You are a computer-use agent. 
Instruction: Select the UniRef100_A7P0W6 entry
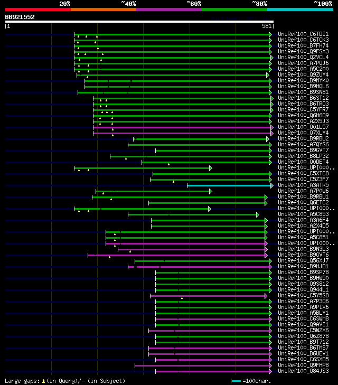pyautogui.click(x=303, y=191)
